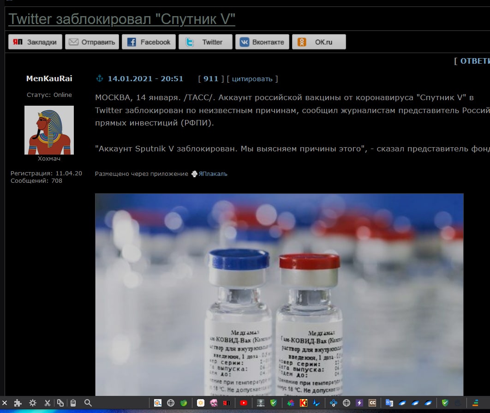Add to YaP bookmarks with Закладки button
This screenshot has width=490, height=413.
[36, 42]
